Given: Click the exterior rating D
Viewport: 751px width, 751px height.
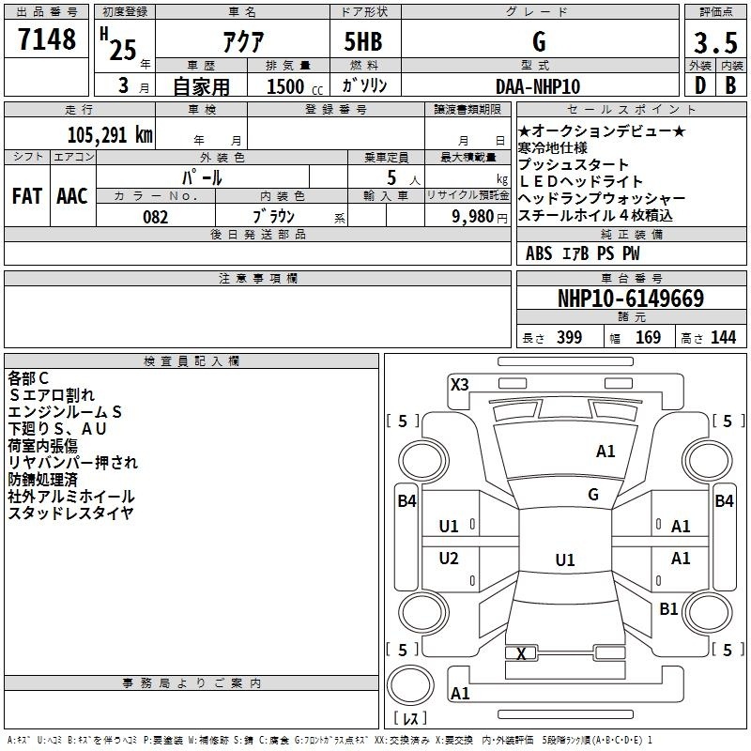Looking at the screenshot, I should pos(699,85).
